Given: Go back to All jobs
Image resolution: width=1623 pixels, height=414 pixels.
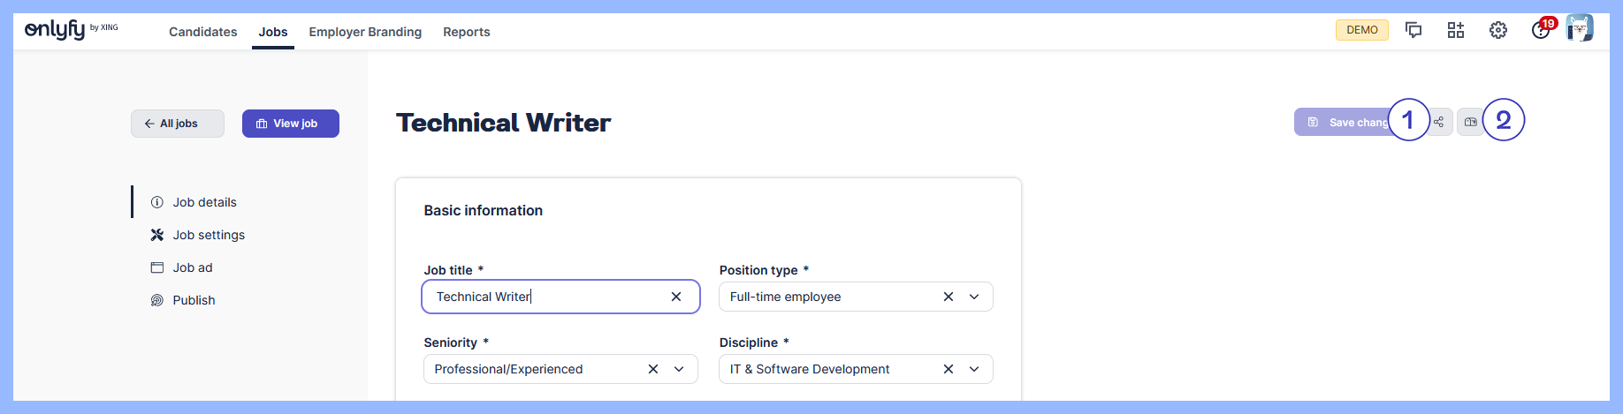Looking at the screenshot, I should pyautogui.click(x=178, y=124).
